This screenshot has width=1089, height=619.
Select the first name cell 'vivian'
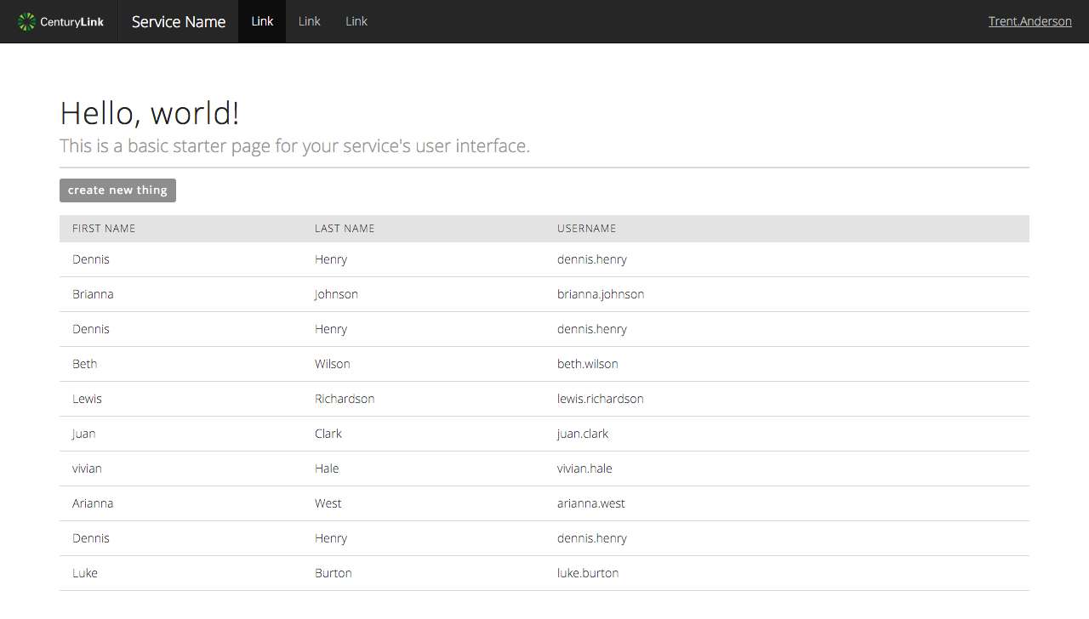[87, 469]
